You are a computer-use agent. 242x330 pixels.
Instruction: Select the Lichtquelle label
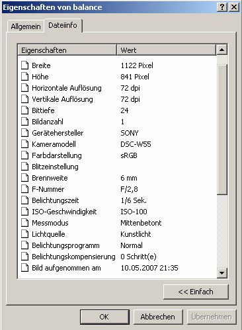tap(48, 234)
